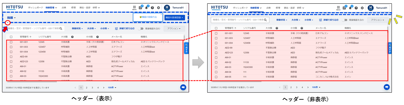Open 小分類 filter dropdown in left screenshot

pos(105,28)
